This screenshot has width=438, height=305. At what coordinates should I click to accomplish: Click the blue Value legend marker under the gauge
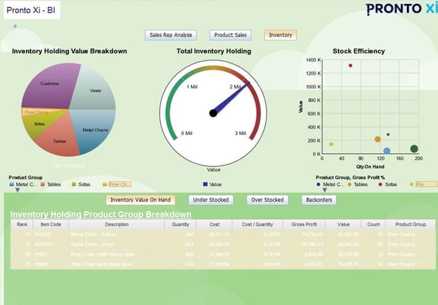(x=205, y=184)
